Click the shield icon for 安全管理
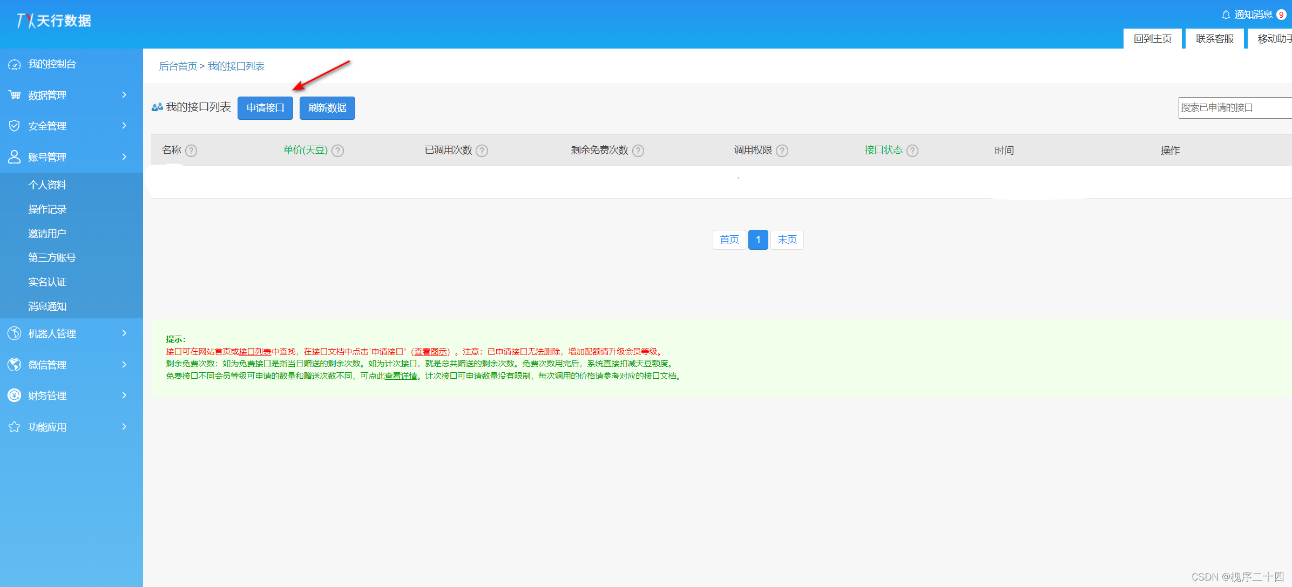Screen dimensions: 1292x587 point(15,126)
